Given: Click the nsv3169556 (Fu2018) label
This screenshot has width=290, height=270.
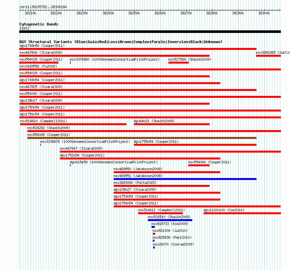Looking at the screenshot, I should [38, 66].
